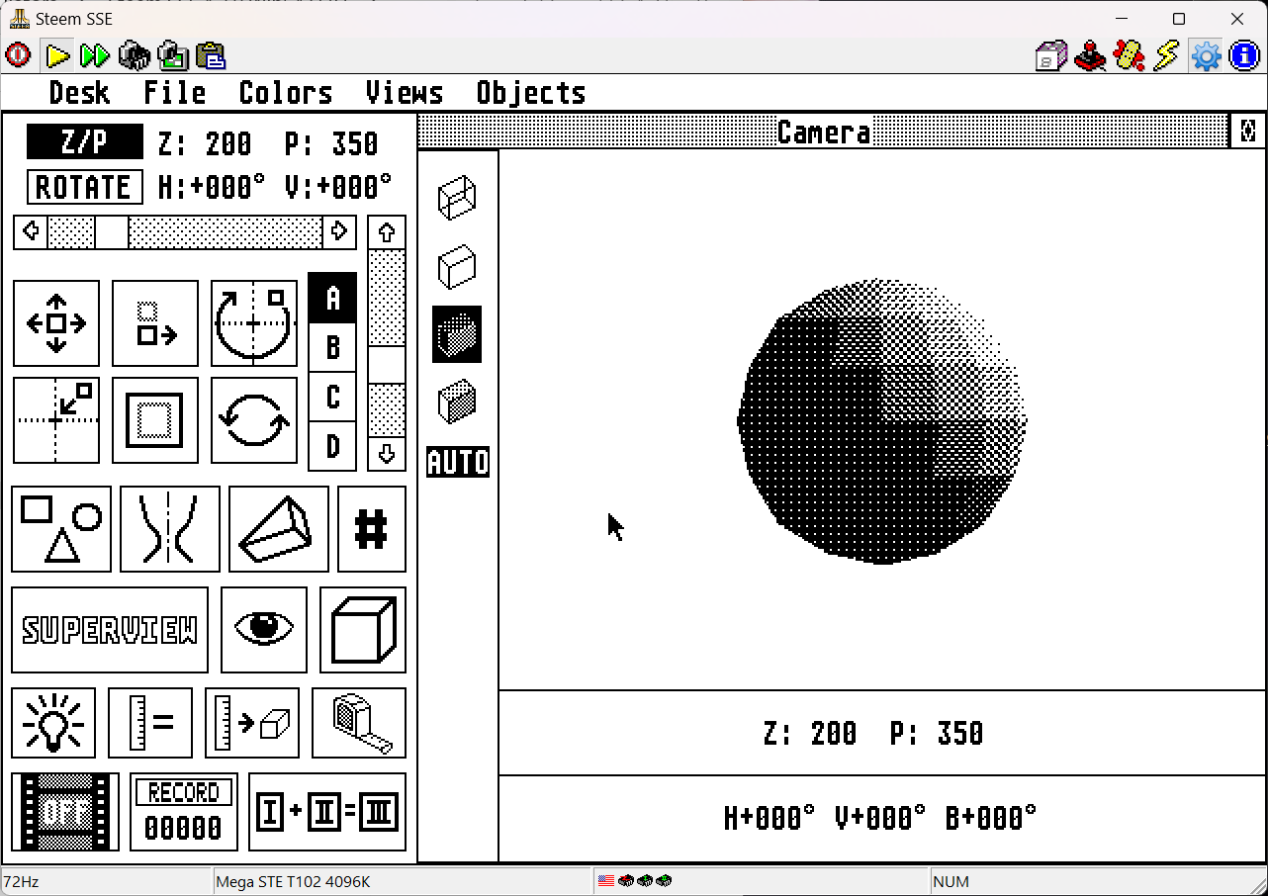Image resolution: width=1268 pixels, height=896 pixels.
Task: Toggle the grid with # icon
Action: pyautogui.click(x=371, y=529)
